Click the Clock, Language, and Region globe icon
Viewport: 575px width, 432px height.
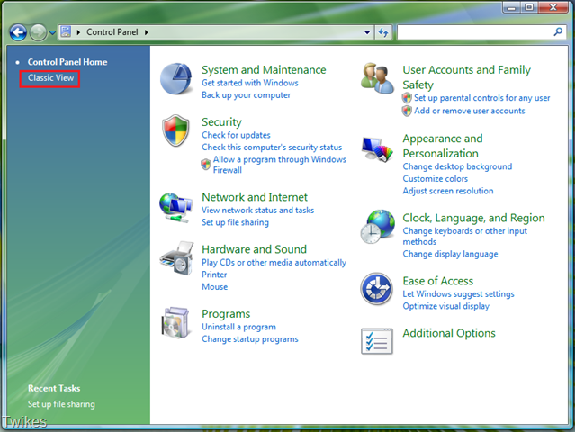point(377,227)
